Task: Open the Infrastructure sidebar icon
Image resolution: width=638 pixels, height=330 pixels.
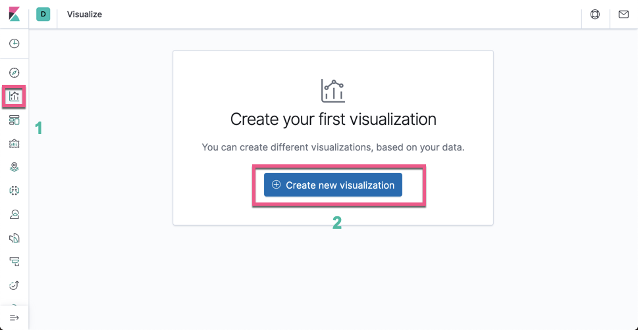Action: (14, 214)
